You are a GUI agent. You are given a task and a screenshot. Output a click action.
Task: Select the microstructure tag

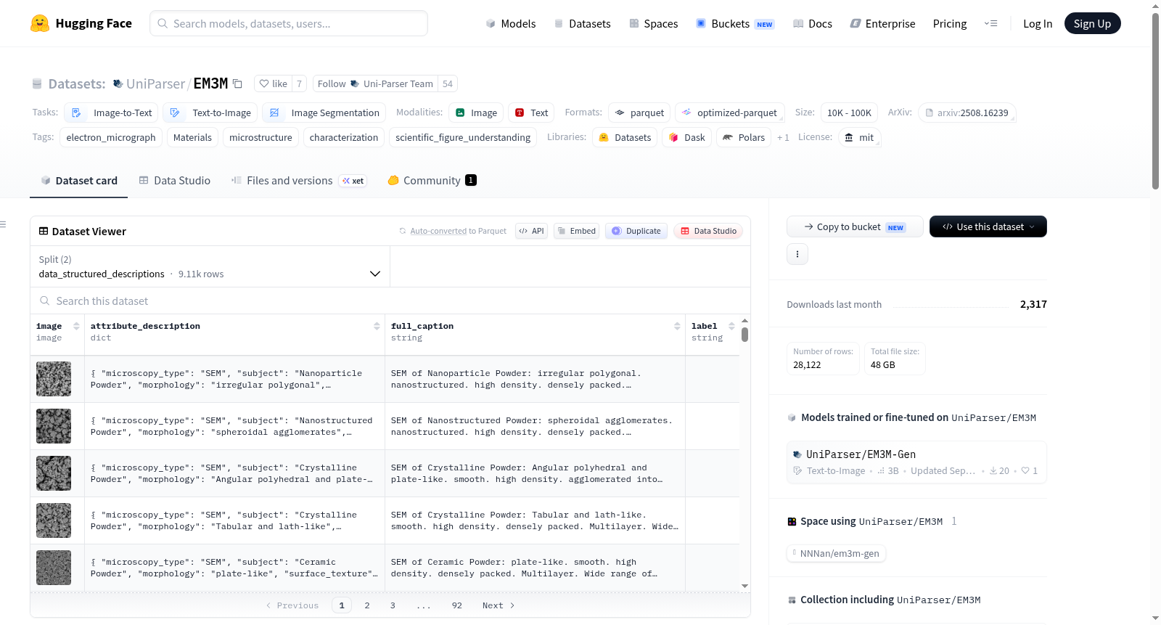click(x=260, y=137)
